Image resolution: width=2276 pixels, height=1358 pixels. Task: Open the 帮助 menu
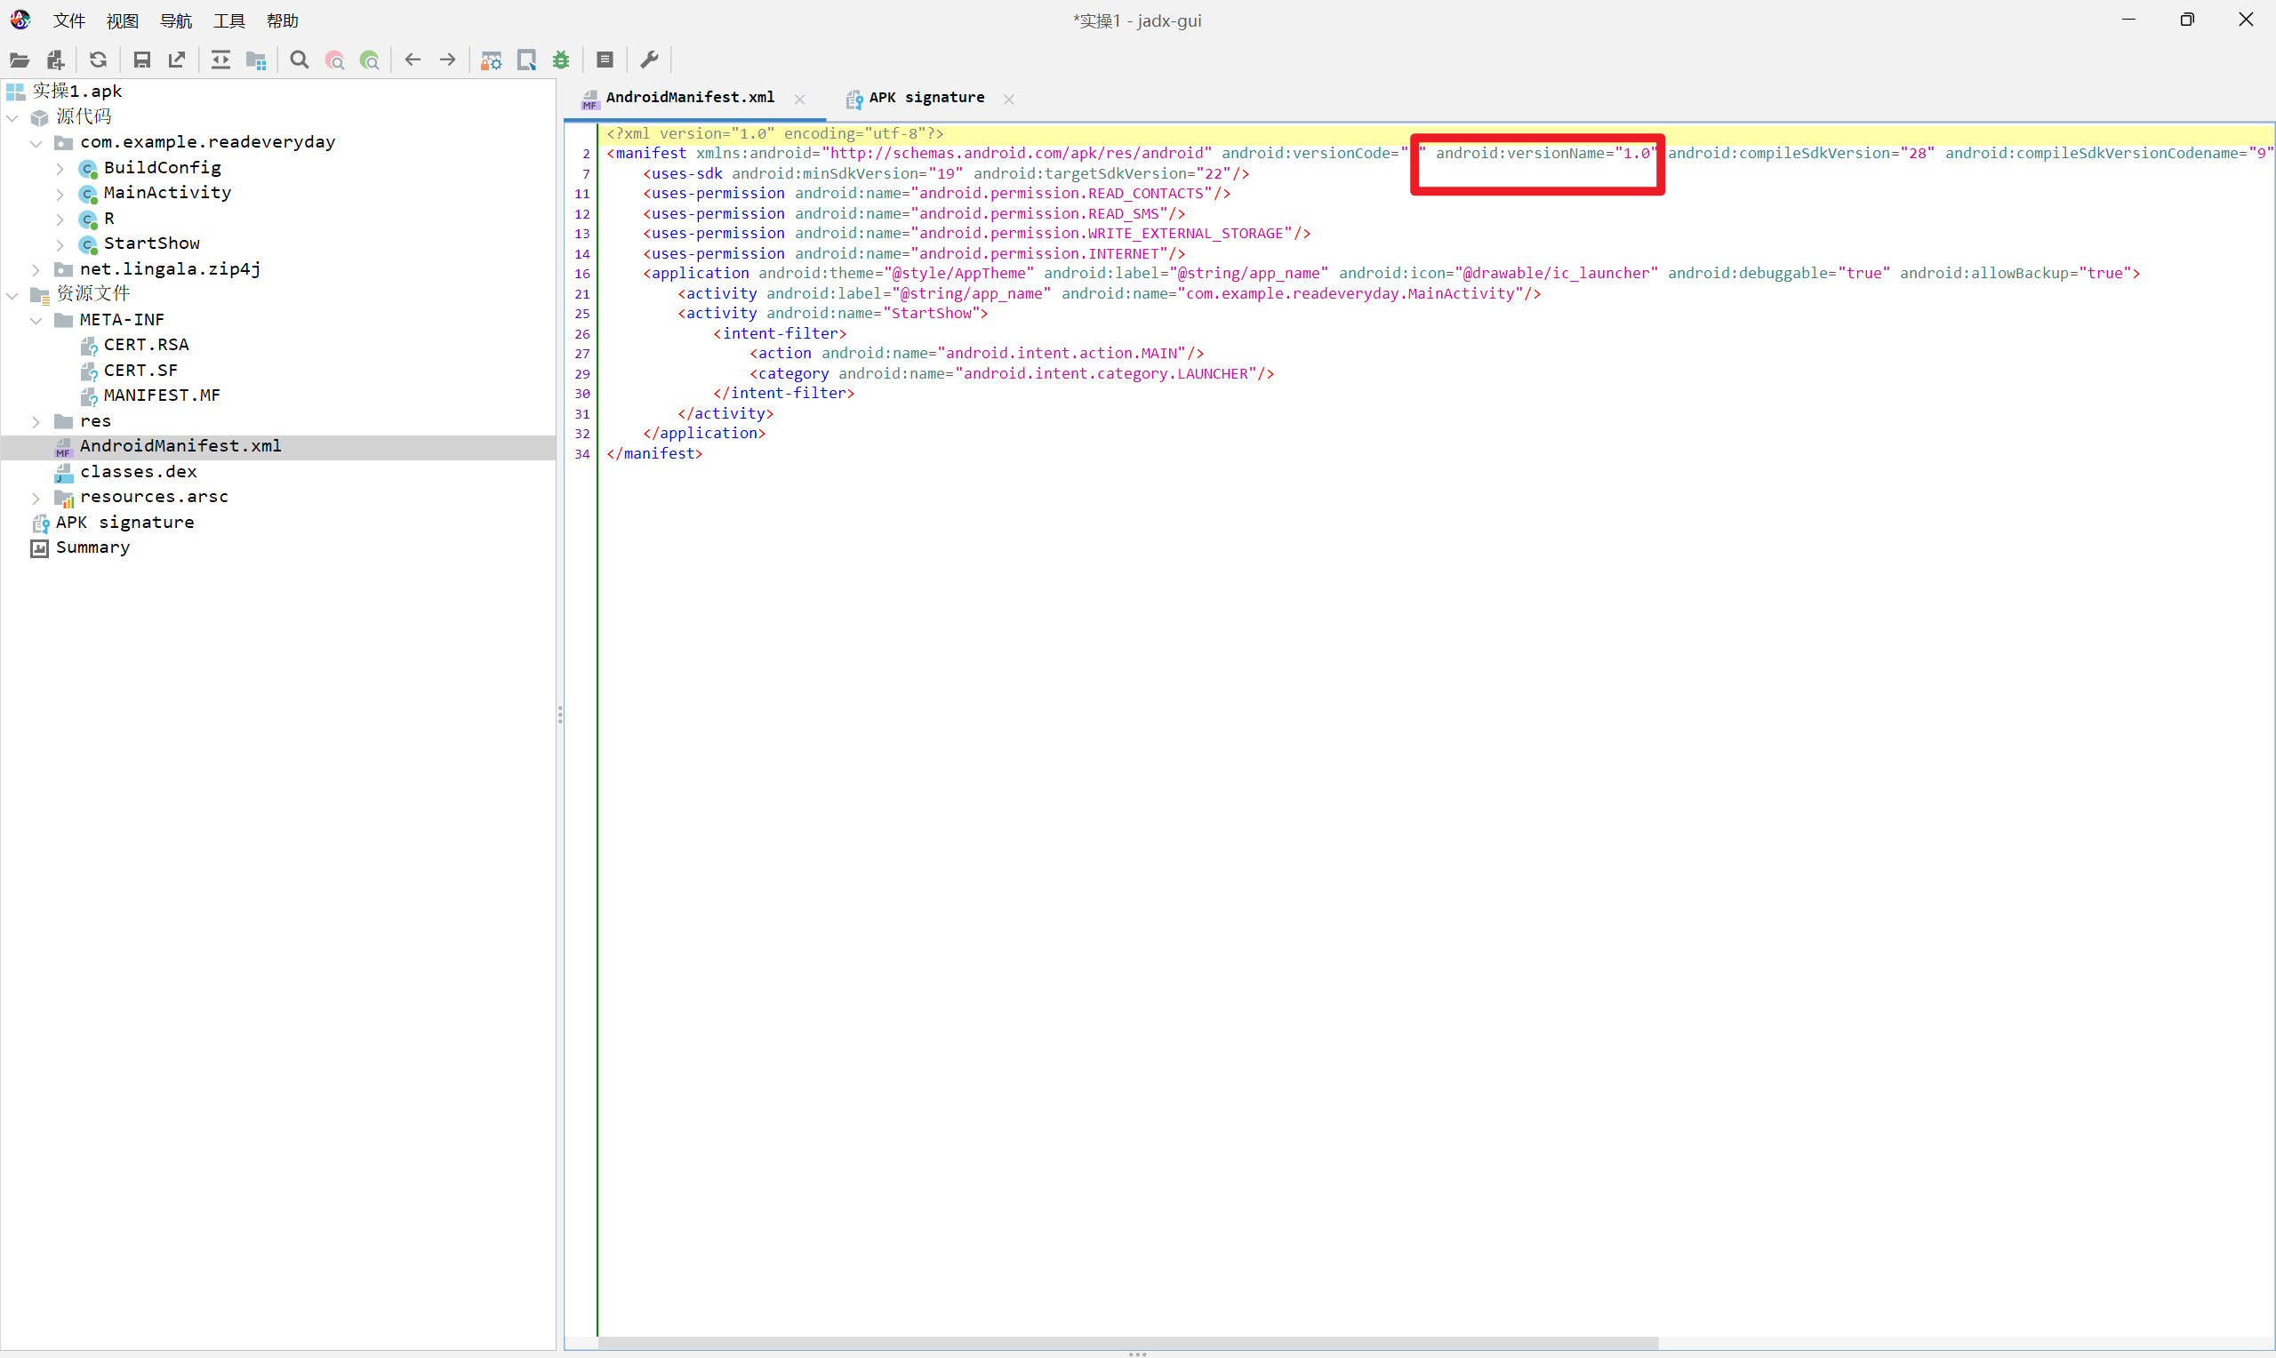(283, 20)
